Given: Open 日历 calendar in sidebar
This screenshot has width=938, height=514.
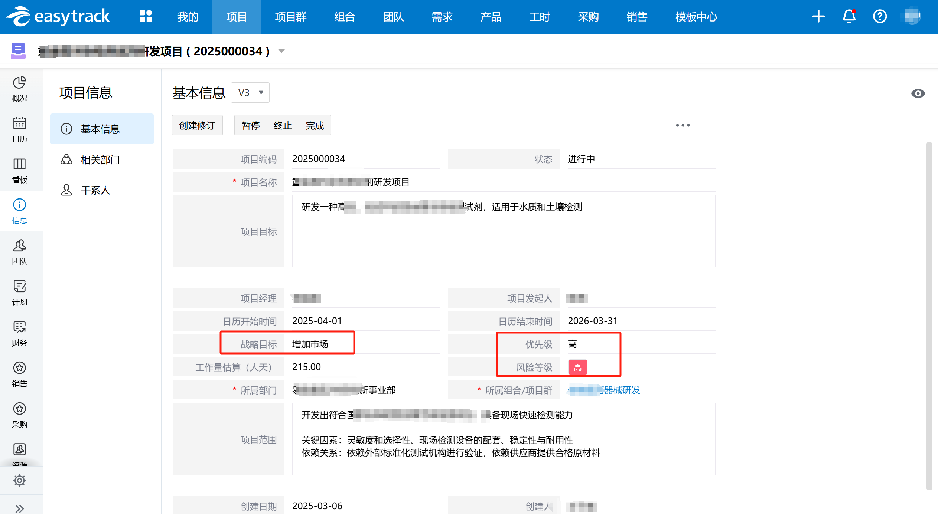Looking at the screenshot, I should pyautogui.click(x=20, y=130).
